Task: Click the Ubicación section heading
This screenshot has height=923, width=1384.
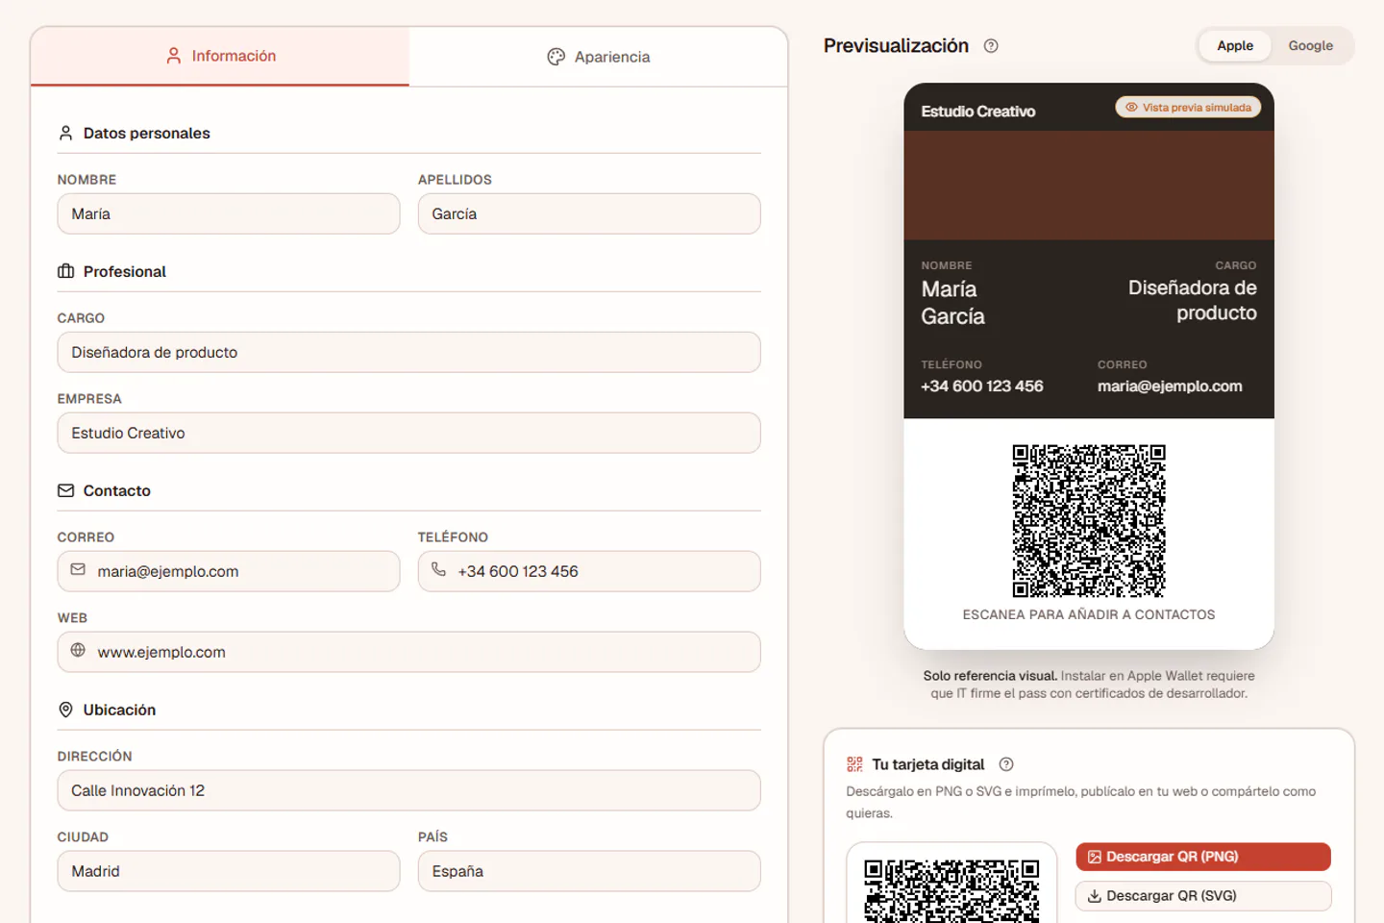Action: point(119,710)
